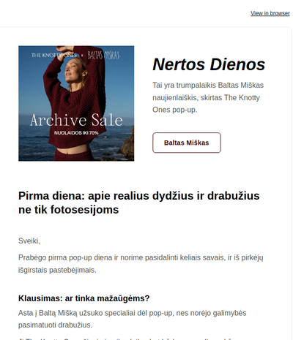
Task: Click the Nertos Dienos newsletter title
Action: point(209,64)
